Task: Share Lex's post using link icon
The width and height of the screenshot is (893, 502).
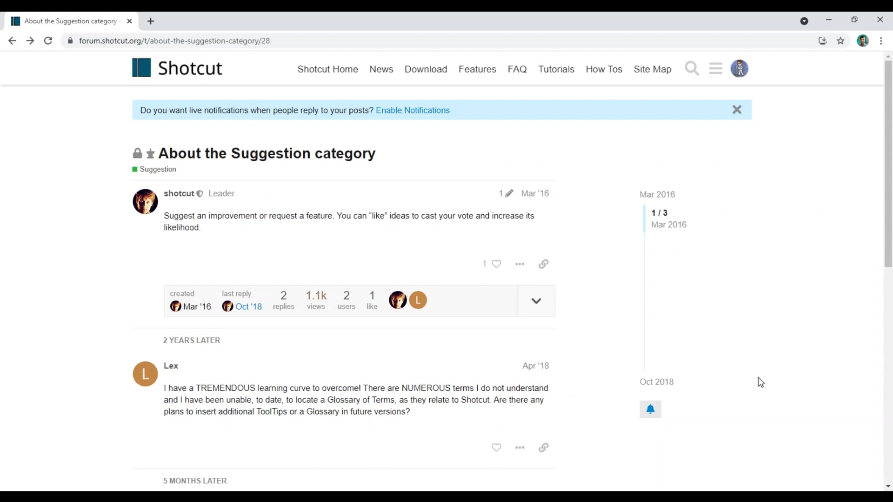Action: (x=543, y=448)
